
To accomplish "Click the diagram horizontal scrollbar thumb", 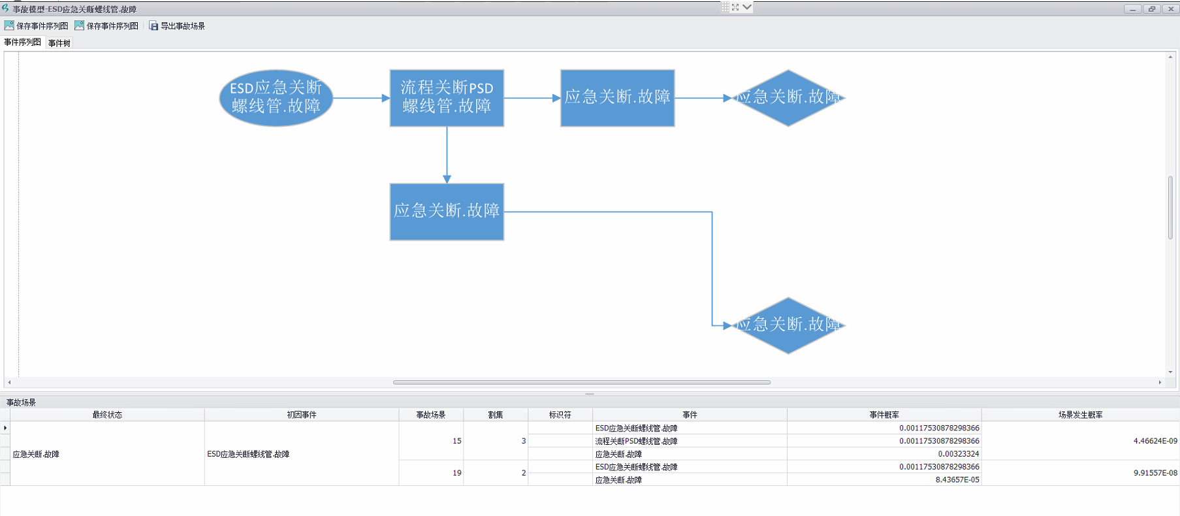I will click(x=582, y=382).
